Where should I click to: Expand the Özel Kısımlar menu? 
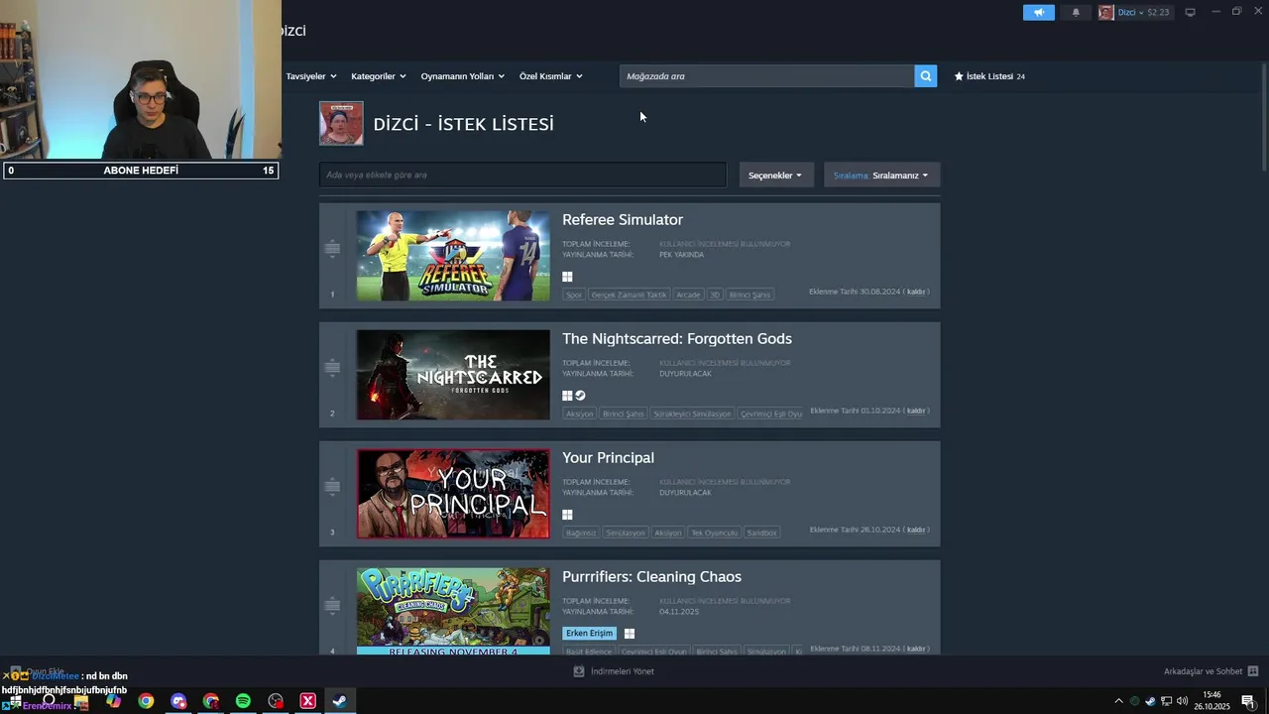coord(551,76)
